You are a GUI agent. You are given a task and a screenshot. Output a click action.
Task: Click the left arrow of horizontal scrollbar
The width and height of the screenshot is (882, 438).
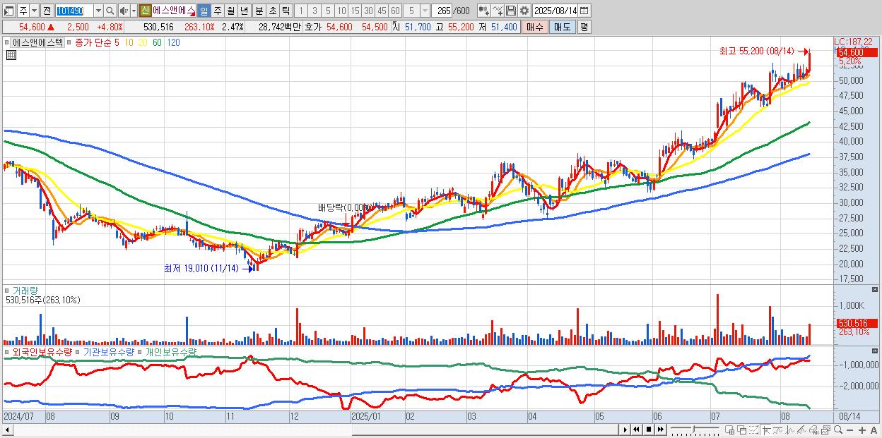click(8, 430)
